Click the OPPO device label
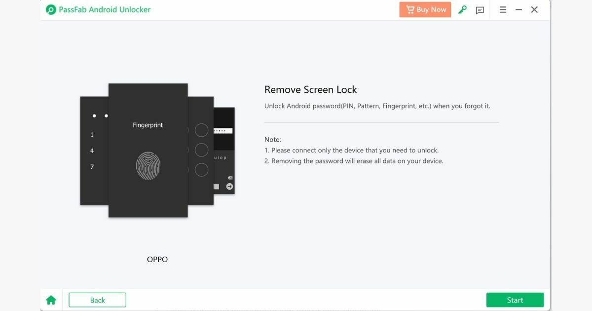592x311 pixels. pyautogui.click(x=157, y=259)
